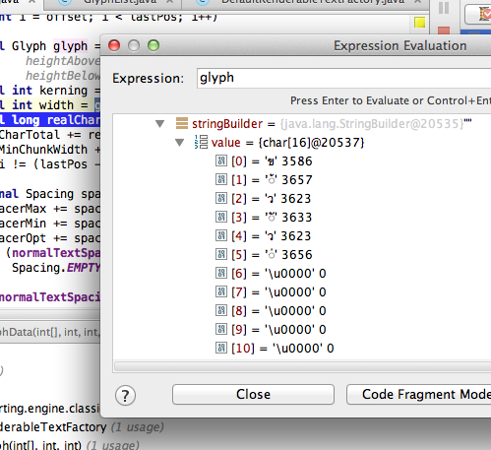The width and height of the screenshot is (491, 450).
Task: Click the derableTextFactory (1 usage) entry
Action: (x=82, y=427)
